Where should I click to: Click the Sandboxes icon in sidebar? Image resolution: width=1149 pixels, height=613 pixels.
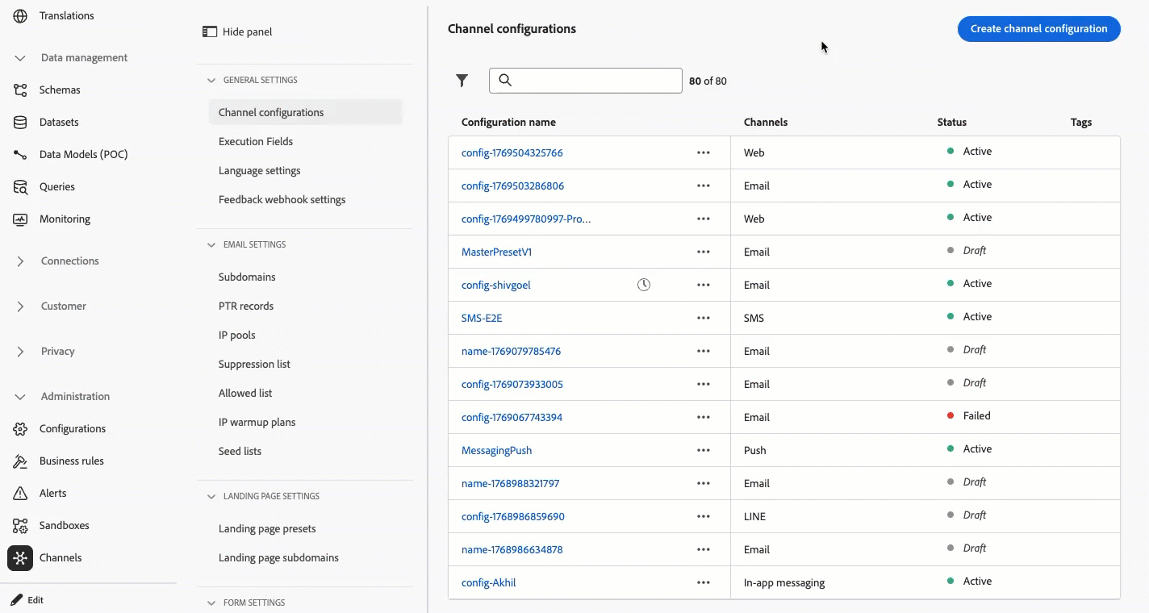20,526
